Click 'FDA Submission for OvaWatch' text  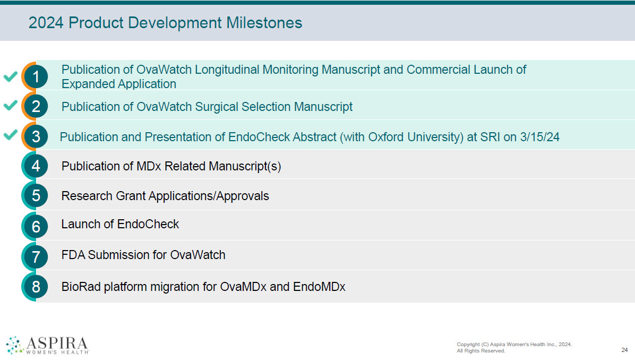click(x=143, y=255)
